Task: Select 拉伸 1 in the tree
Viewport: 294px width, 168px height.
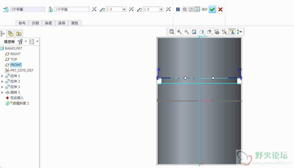Action: pos(15,76)
